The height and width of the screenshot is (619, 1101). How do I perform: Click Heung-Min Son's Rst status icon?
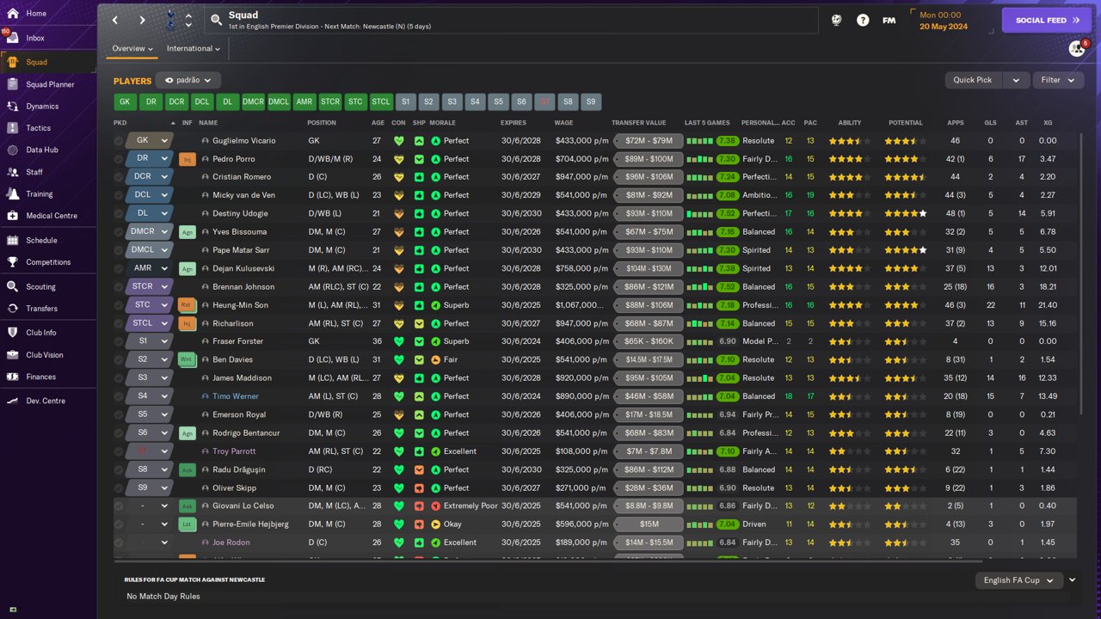(188, 305)
